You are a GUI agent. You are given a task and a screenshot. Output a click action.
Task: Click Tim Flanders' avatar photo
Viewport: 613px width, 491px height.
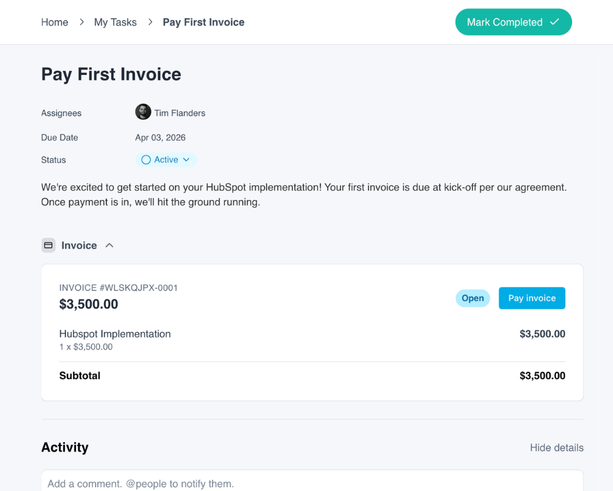point(143,112)
